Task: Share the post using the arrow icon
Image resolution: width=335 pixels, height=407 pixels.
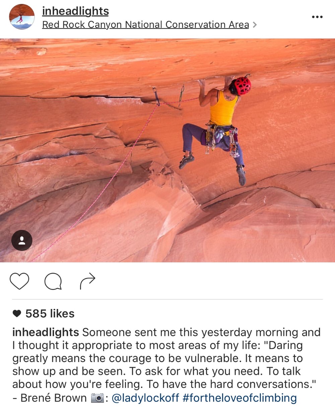Action: pos(88,281)
